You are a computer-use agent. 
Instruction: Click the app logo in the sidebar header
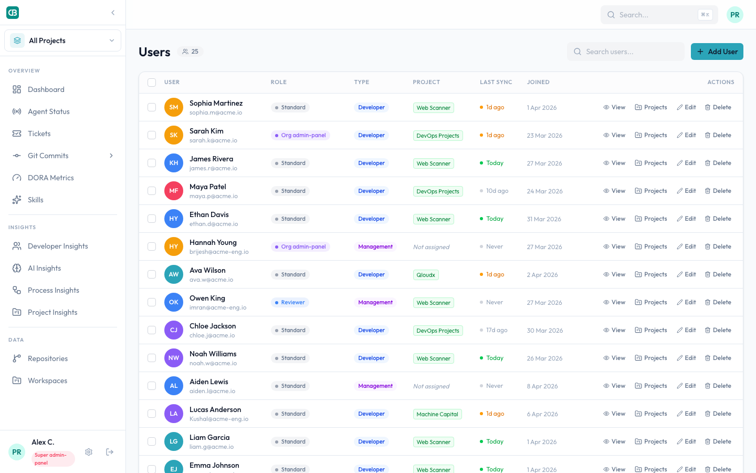pyautogui.click(x=13, y=13)
